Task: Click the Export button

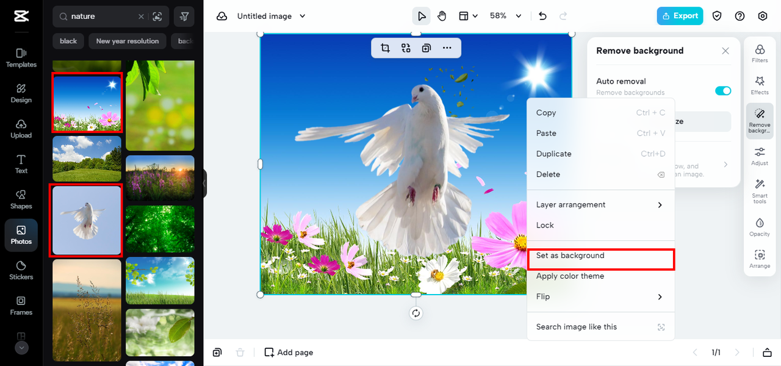Action: coord(680,16)
